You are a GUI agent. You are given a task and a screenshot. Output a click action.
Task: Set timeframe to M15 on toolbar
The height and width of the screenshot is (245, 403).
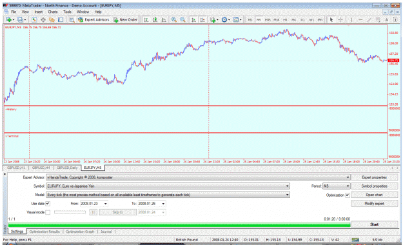coord(268,20)
